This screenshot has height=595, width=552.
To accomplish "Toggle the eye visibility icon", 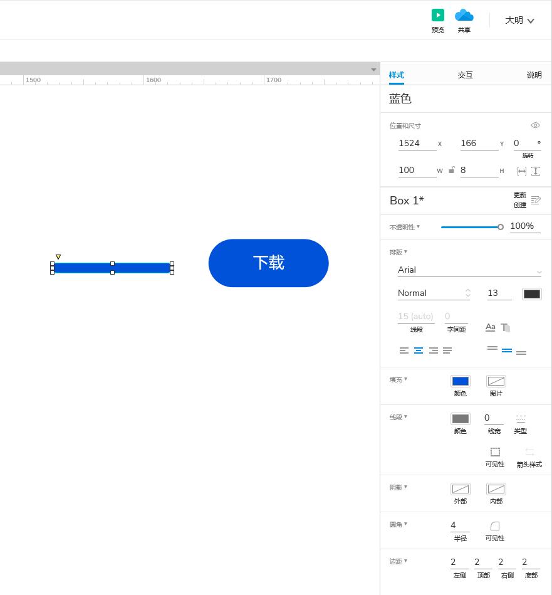I will [535, 125].
